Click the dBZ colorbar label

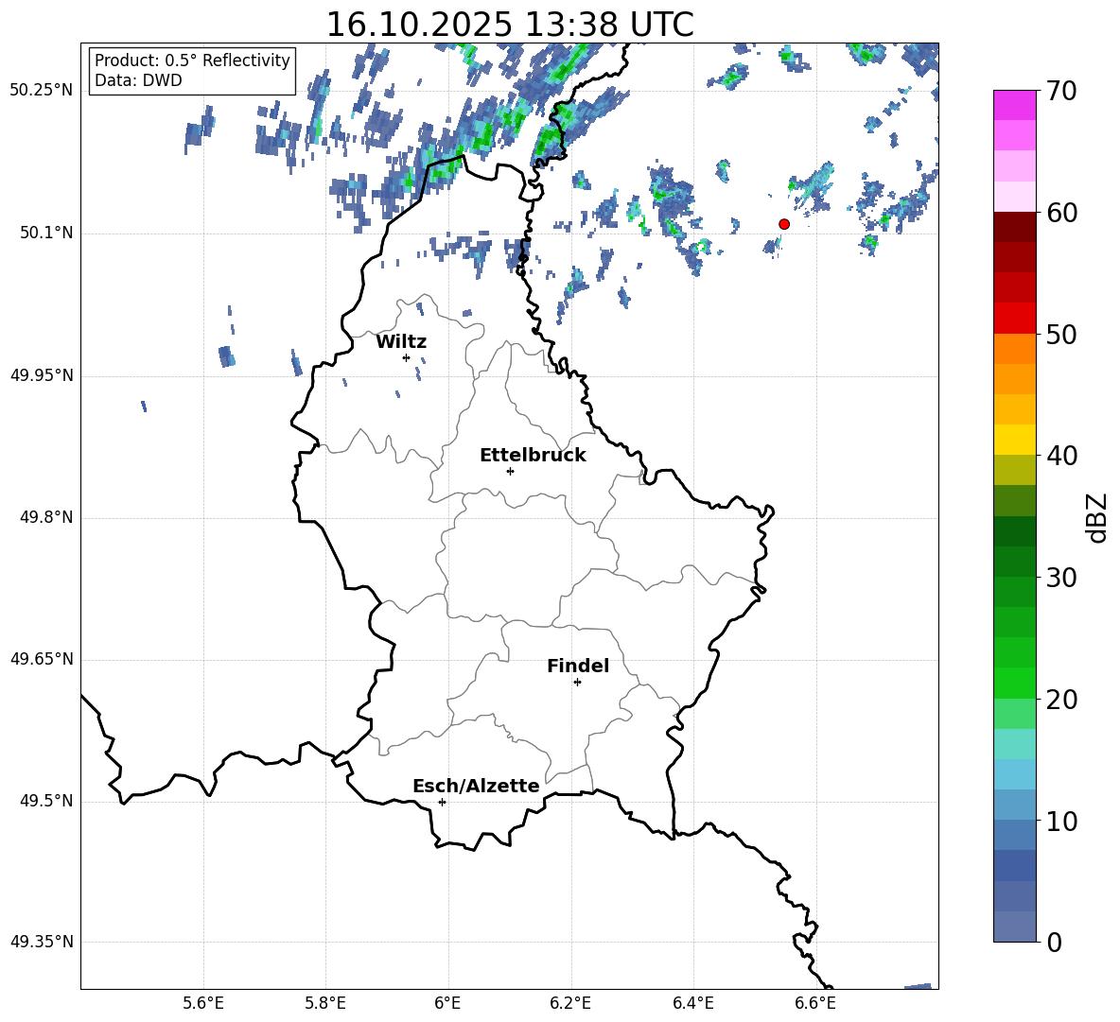pyautogui.click(x=1098, y=517)
